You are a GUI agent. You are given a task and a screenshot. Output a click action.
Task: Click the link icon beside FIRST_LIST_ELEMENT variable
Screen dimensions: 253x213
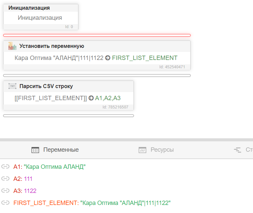pyautogui.click(x=5, y=203)
